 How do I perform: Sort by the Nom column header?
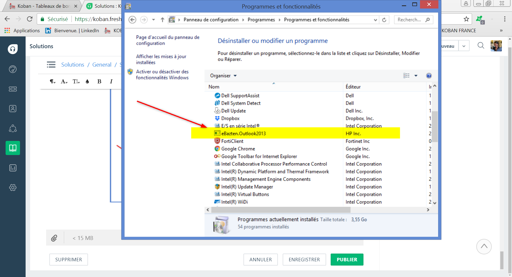(x=274, y=87)
